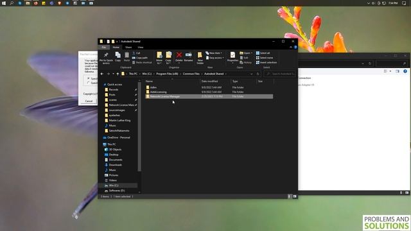Switch to Details view in status bar
This screenshot has width=411, height=231.
(x=289, y=196)
